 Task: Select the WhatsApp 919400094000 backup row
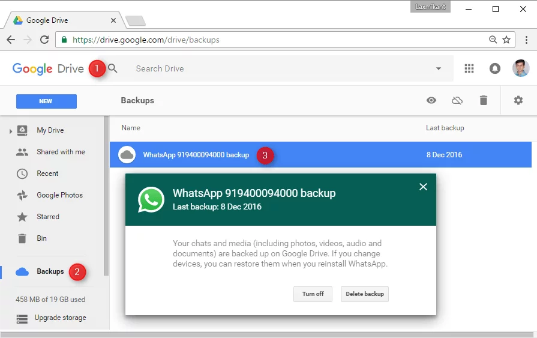coord(320,155)
